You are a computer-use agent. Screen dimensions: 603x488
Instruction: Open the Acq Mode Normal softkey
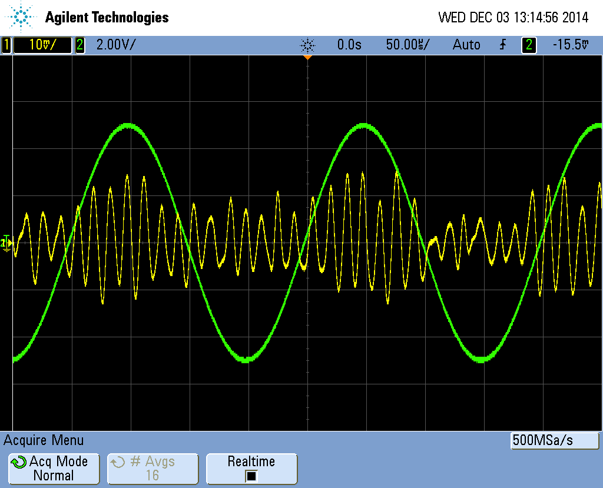(x=53, y=469)
